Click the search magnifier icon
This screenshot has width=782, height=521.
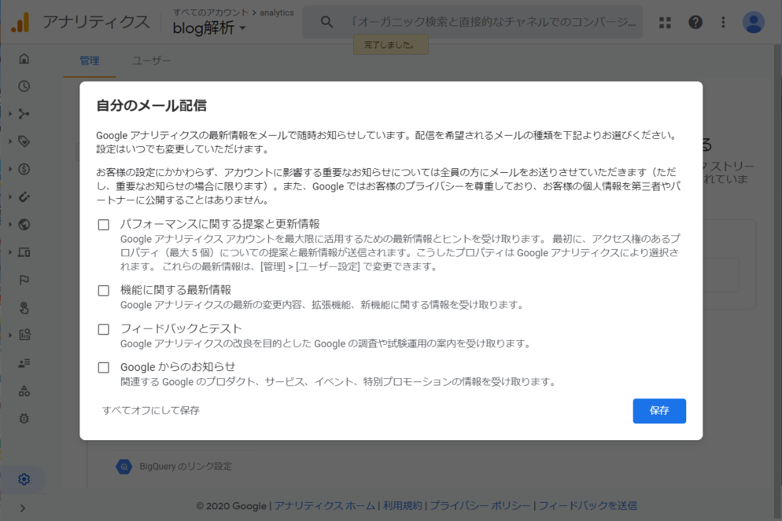pos(327,22)
